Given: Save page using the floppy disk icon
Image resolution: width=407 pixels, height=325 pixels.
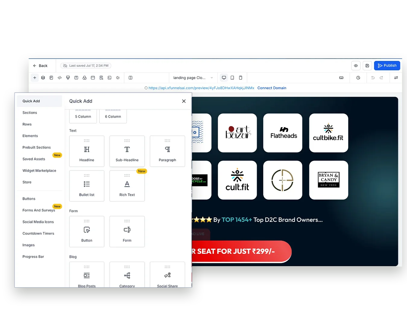Looking at the screenshot, I should point(367,66).
